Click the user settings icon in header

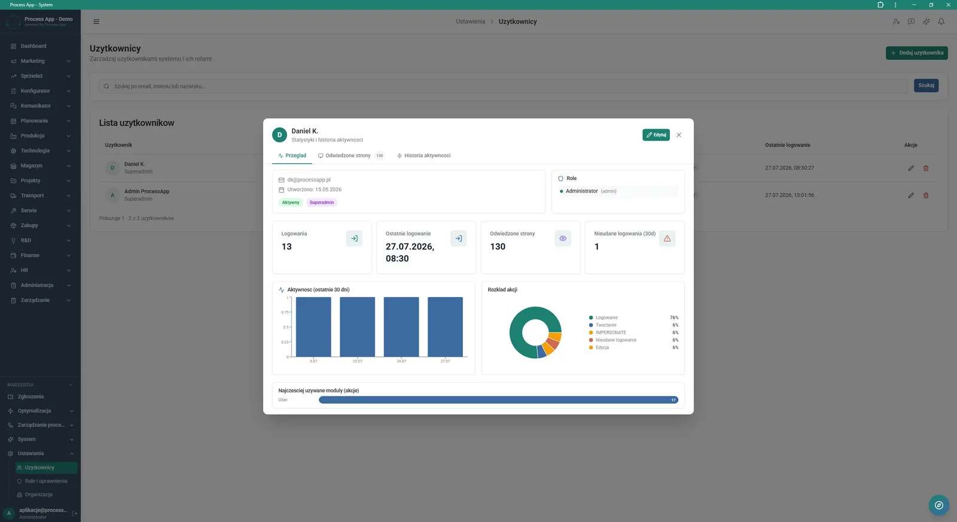[x=896, y=22]
